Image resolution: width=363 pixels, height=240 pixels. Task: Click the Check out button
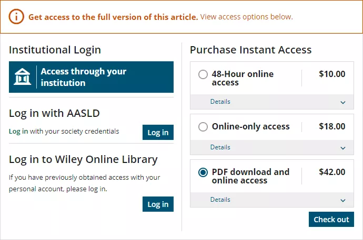tap(331, 220)
